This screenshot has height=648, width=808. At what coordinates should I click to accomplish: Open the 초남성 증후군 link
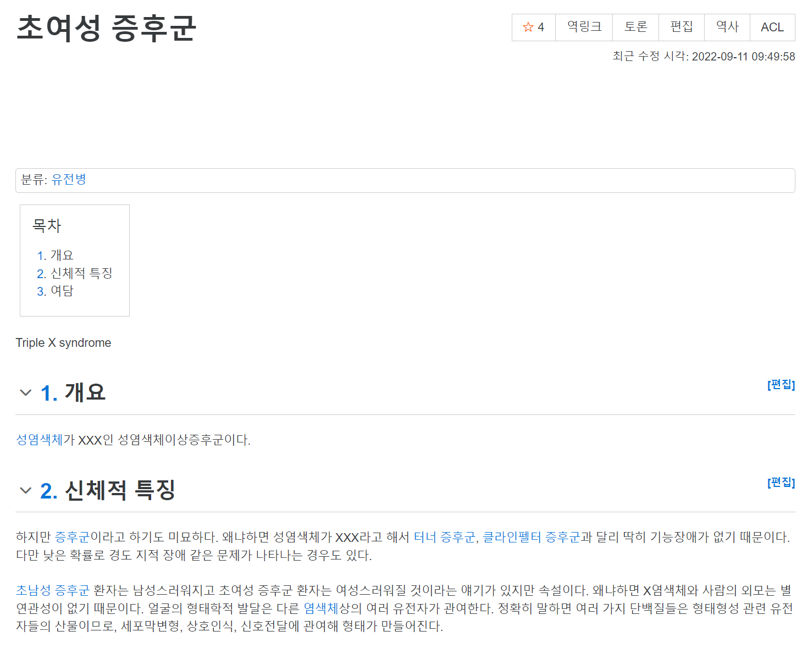(52, 591)
